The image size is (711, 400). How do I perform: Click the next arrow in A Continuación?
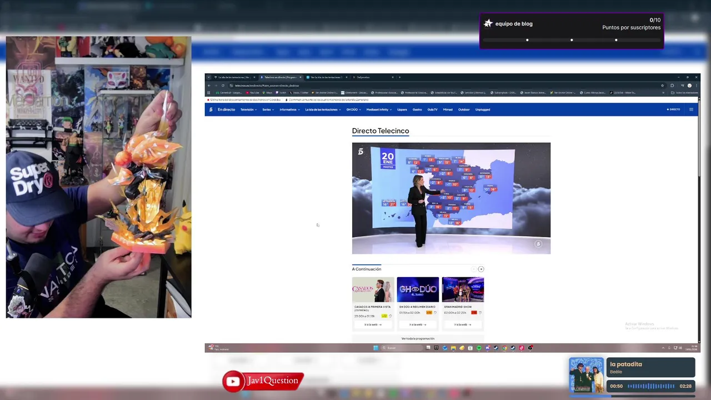481,269
